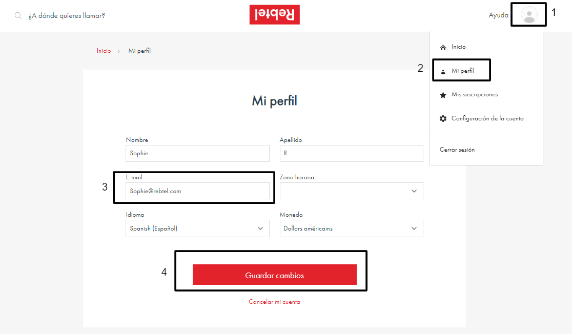Click the star icon for Mis suscripciones
The image size is (572, 334).
click(x=443, y=95)
